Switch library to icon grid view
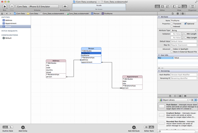The width and height of the screenshot is (198, 133). [x=192, y=100]
